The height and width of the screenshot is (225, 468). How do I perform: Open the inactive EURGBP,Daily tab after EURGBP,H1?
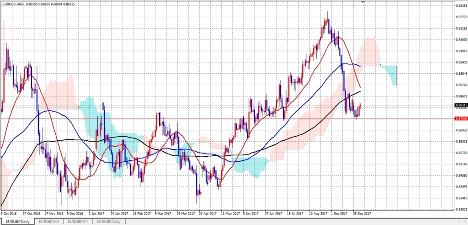109,222
